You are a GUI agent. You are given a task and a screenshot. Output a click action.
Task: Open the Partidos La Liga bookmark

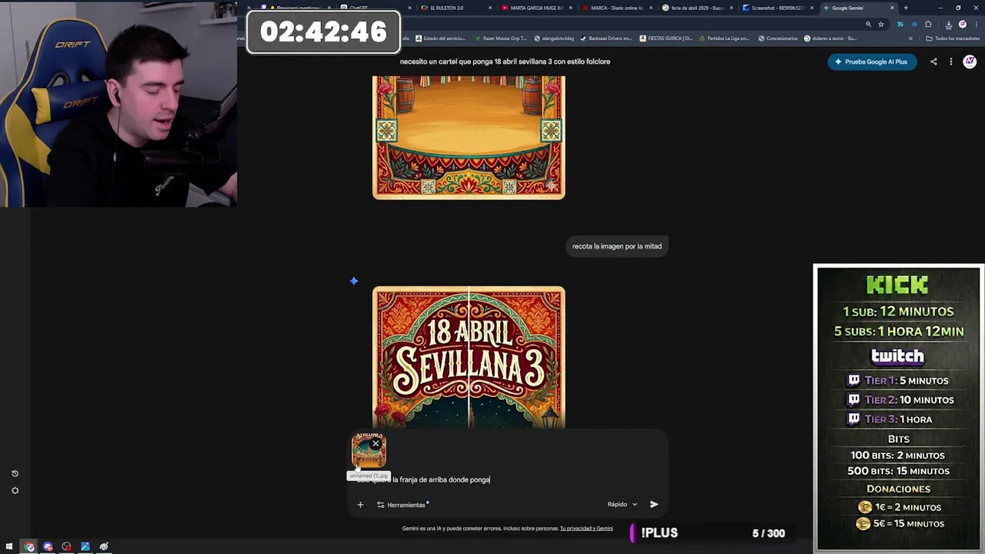pos(724,38)
